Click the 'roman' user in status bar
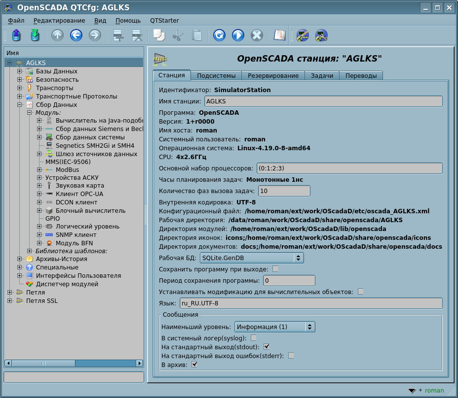This screenshot has height=398, width=458. tap(434, 391)
